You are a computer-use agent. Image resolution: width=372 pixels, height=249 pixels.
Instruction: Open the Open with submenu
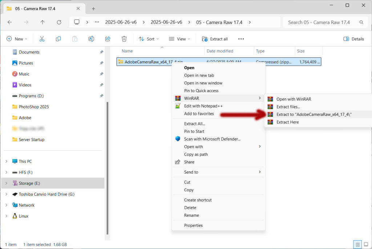pyautogui.click(x=218, y=147)
